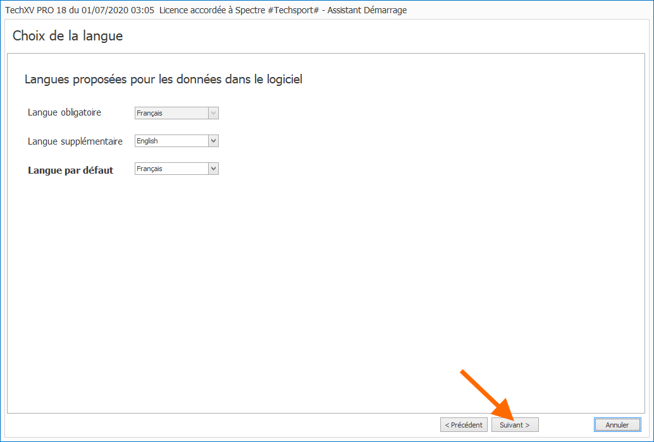Cancel the wizard with the Annuler button
This screenshot has height=442, width=654.
(x=617, y=425)
